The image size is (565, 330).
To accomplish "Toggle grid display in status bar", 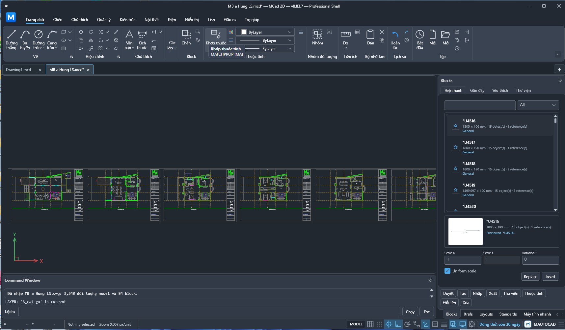I will point(370,324).
